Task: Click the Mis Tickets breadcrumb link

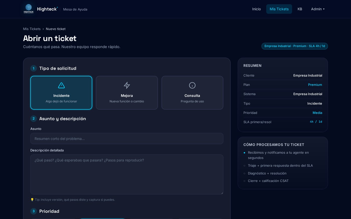Action: tap(32, 29)
